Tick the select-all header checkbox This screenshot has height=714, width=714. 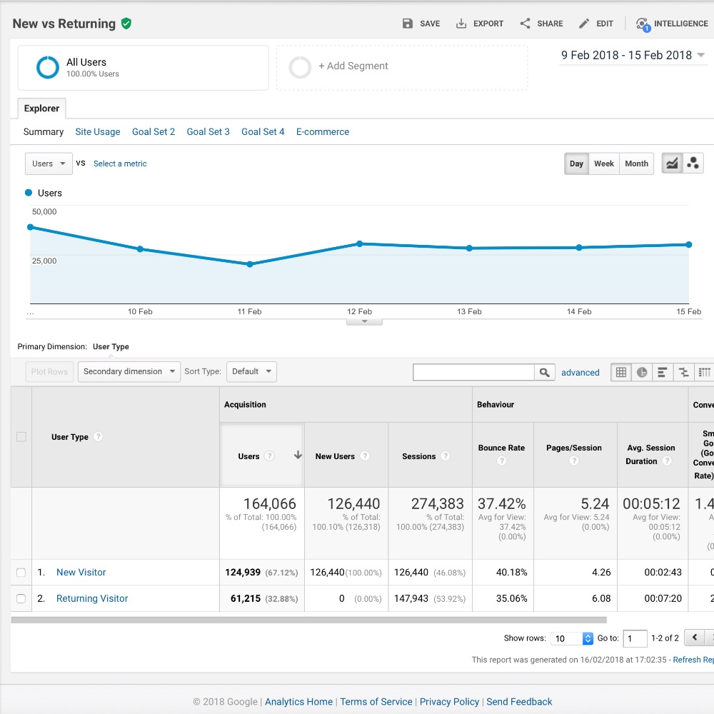click(21, 437)
